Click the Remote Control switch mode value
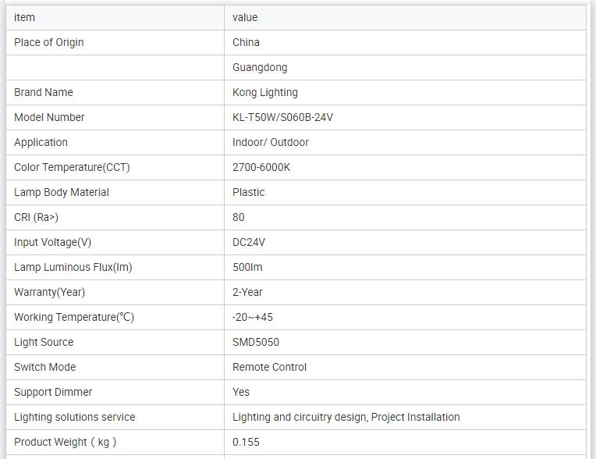The height and width of the screenshot is (459, 596). [269, 367]
